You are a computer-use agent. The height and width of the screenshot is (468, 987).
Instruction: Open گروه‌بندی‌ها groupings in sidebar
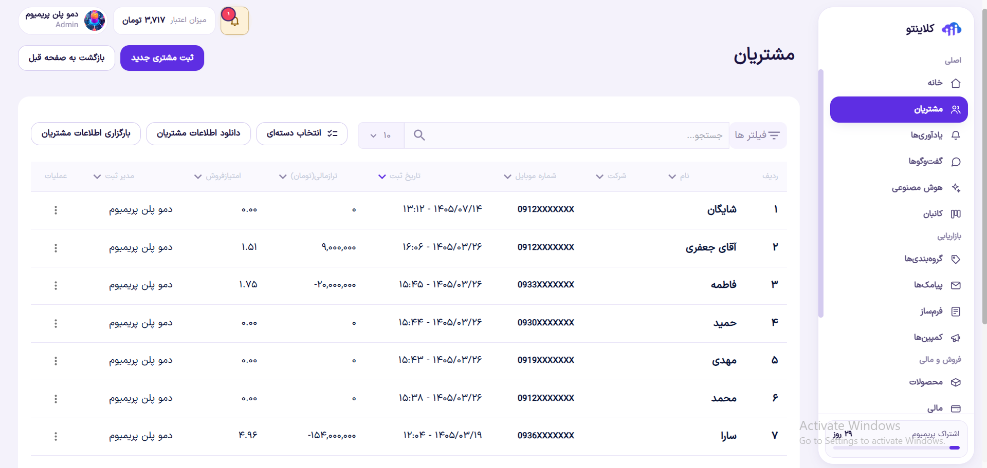[899, 259]
